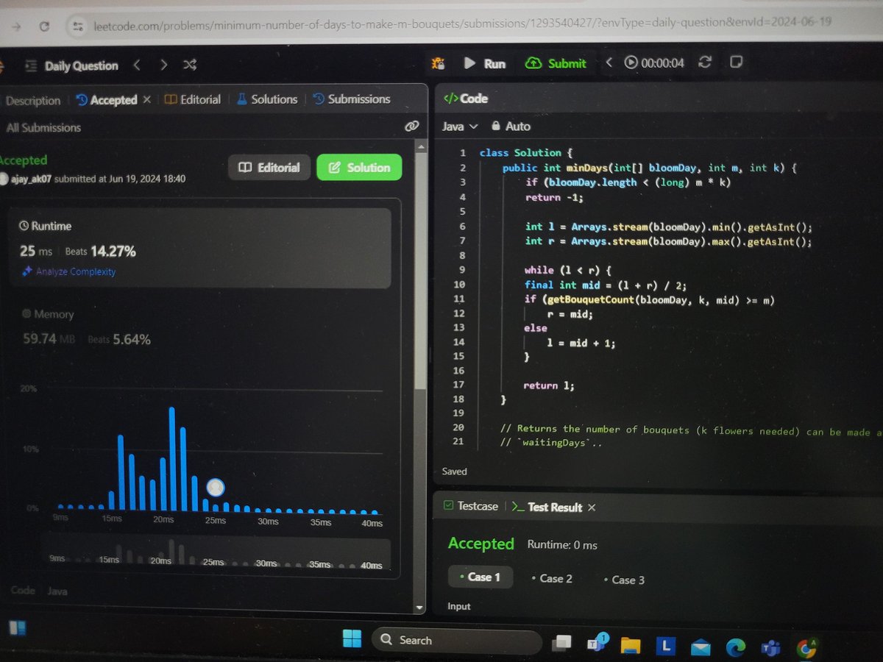This screenshot has width=883, height=662.
Task: Close the Accepted tab
Action: tap(146, 99)
